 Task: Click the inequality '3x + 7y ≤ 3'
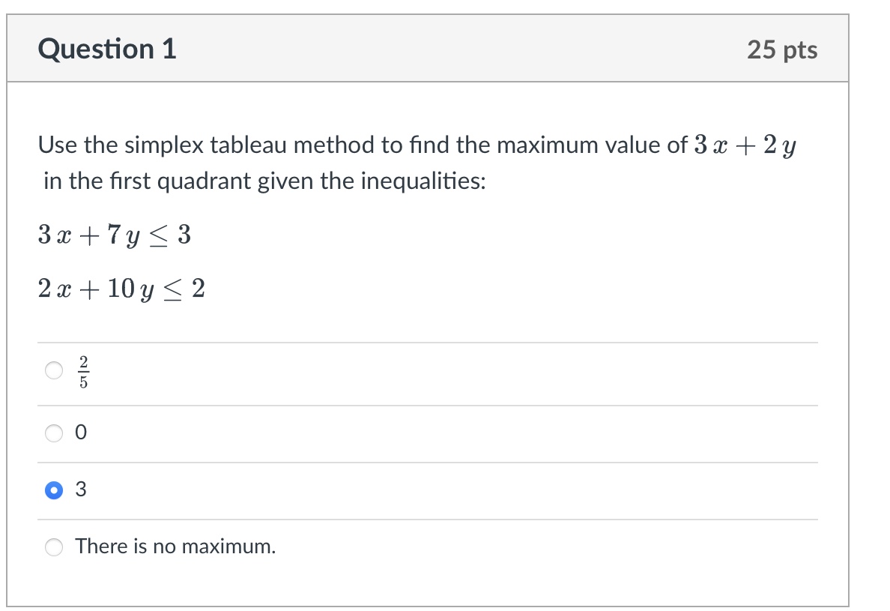click(x=114, y=235)
